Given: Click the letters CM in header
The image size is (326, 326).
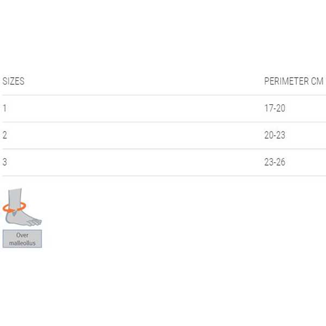Looking at the screenshot, I should 317,81.
